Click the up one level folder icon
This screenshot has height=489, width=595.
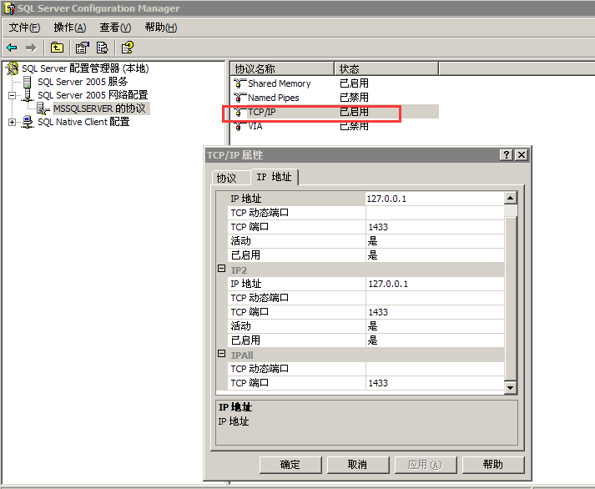click(57, 48)
